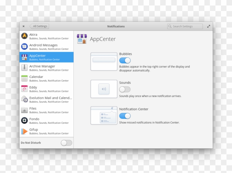Maximize window using the expand arrows icon
The width and height of the screenshot is (232, 173).
[209, 26]
